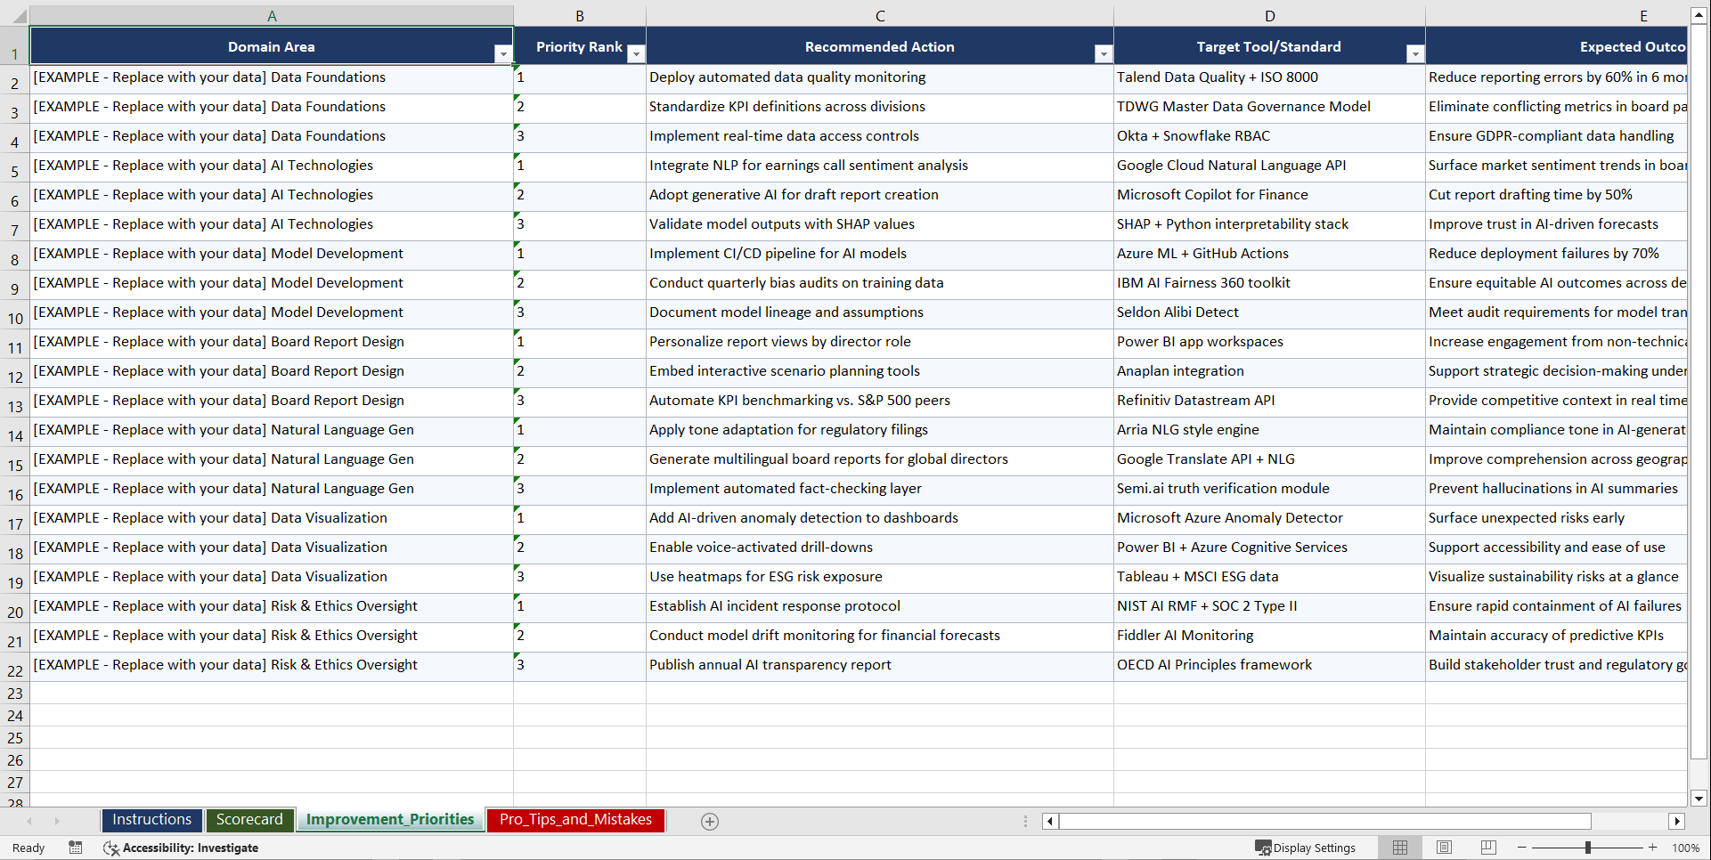Switch to Normal view in status bar

click(x=1399, y=847)
